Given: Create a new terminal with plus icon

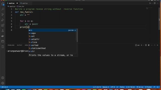Looking at the screenshot, I should [141, 45].
